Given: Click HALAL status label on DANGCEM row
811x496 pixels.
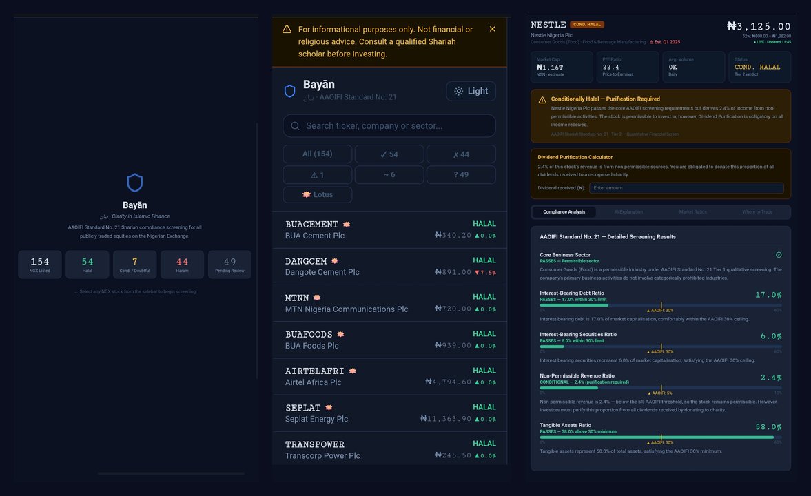Looking at the screenshot, I should pos(484,260).
